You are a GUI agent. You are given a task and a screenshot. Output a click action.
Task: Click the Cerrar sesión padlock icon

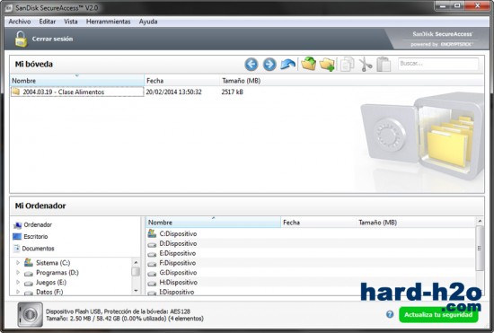pyautogui.click(x=22, y=39)
